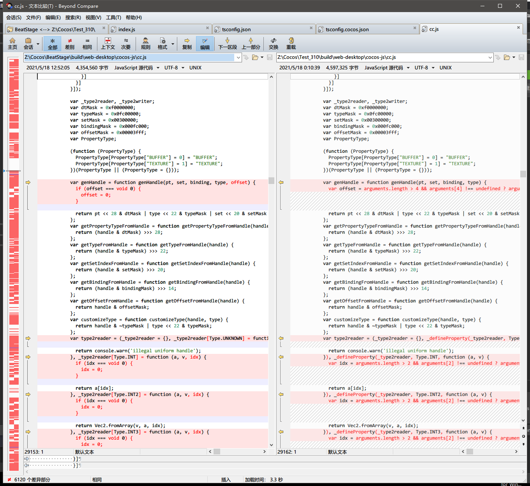This screenshot has width=530, height=486.
Task: Toggle 全部 show-all display filter
Action: pos(53,43)
